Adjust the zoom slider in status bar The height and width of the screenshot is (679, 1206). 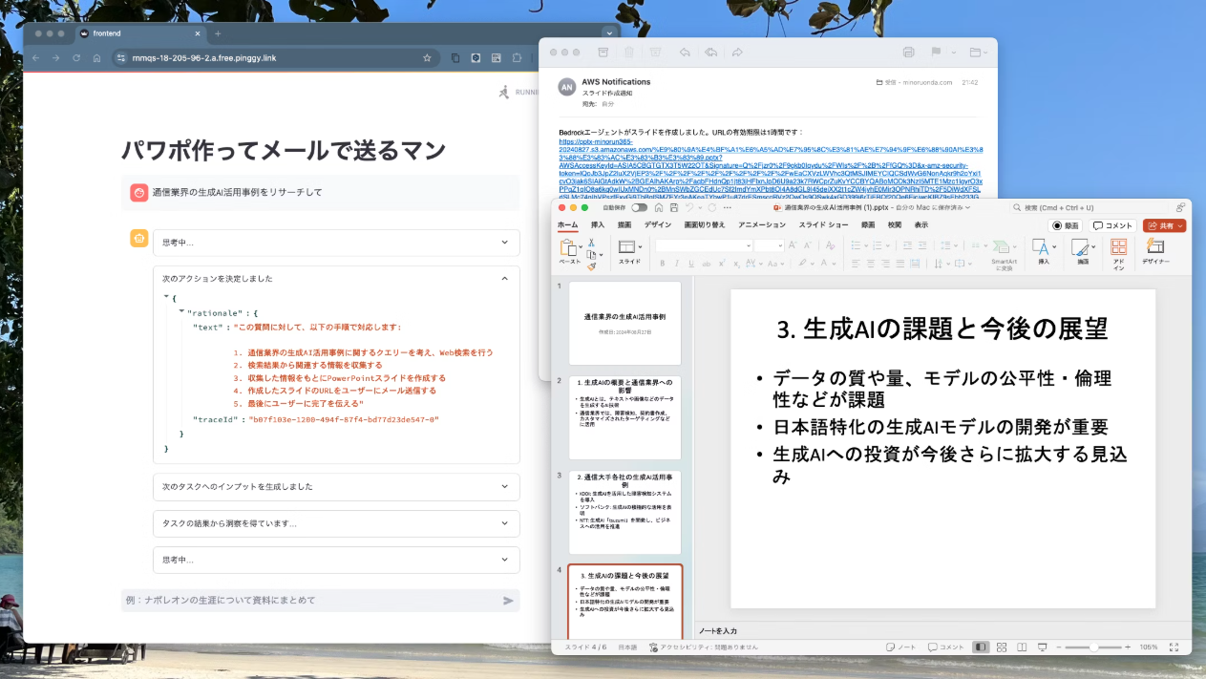coord(1092,647)
